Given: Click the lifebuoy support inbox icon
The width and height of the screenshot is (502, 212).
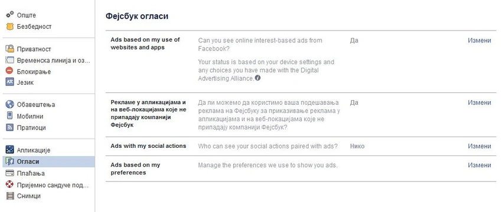Looking at the screenshot, I should [10, 184].
